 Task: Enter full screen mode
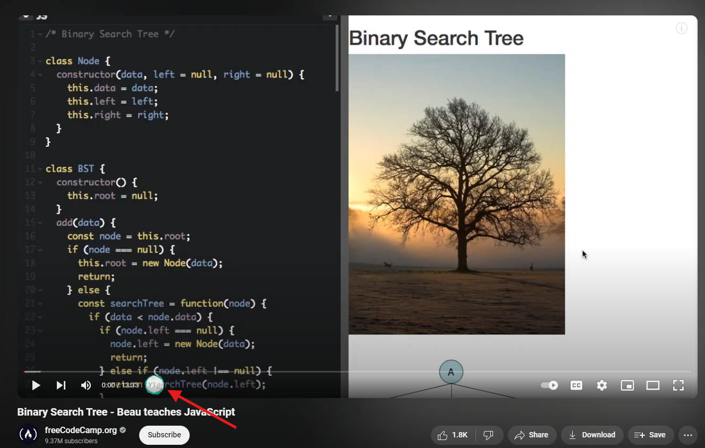(678, 385)
